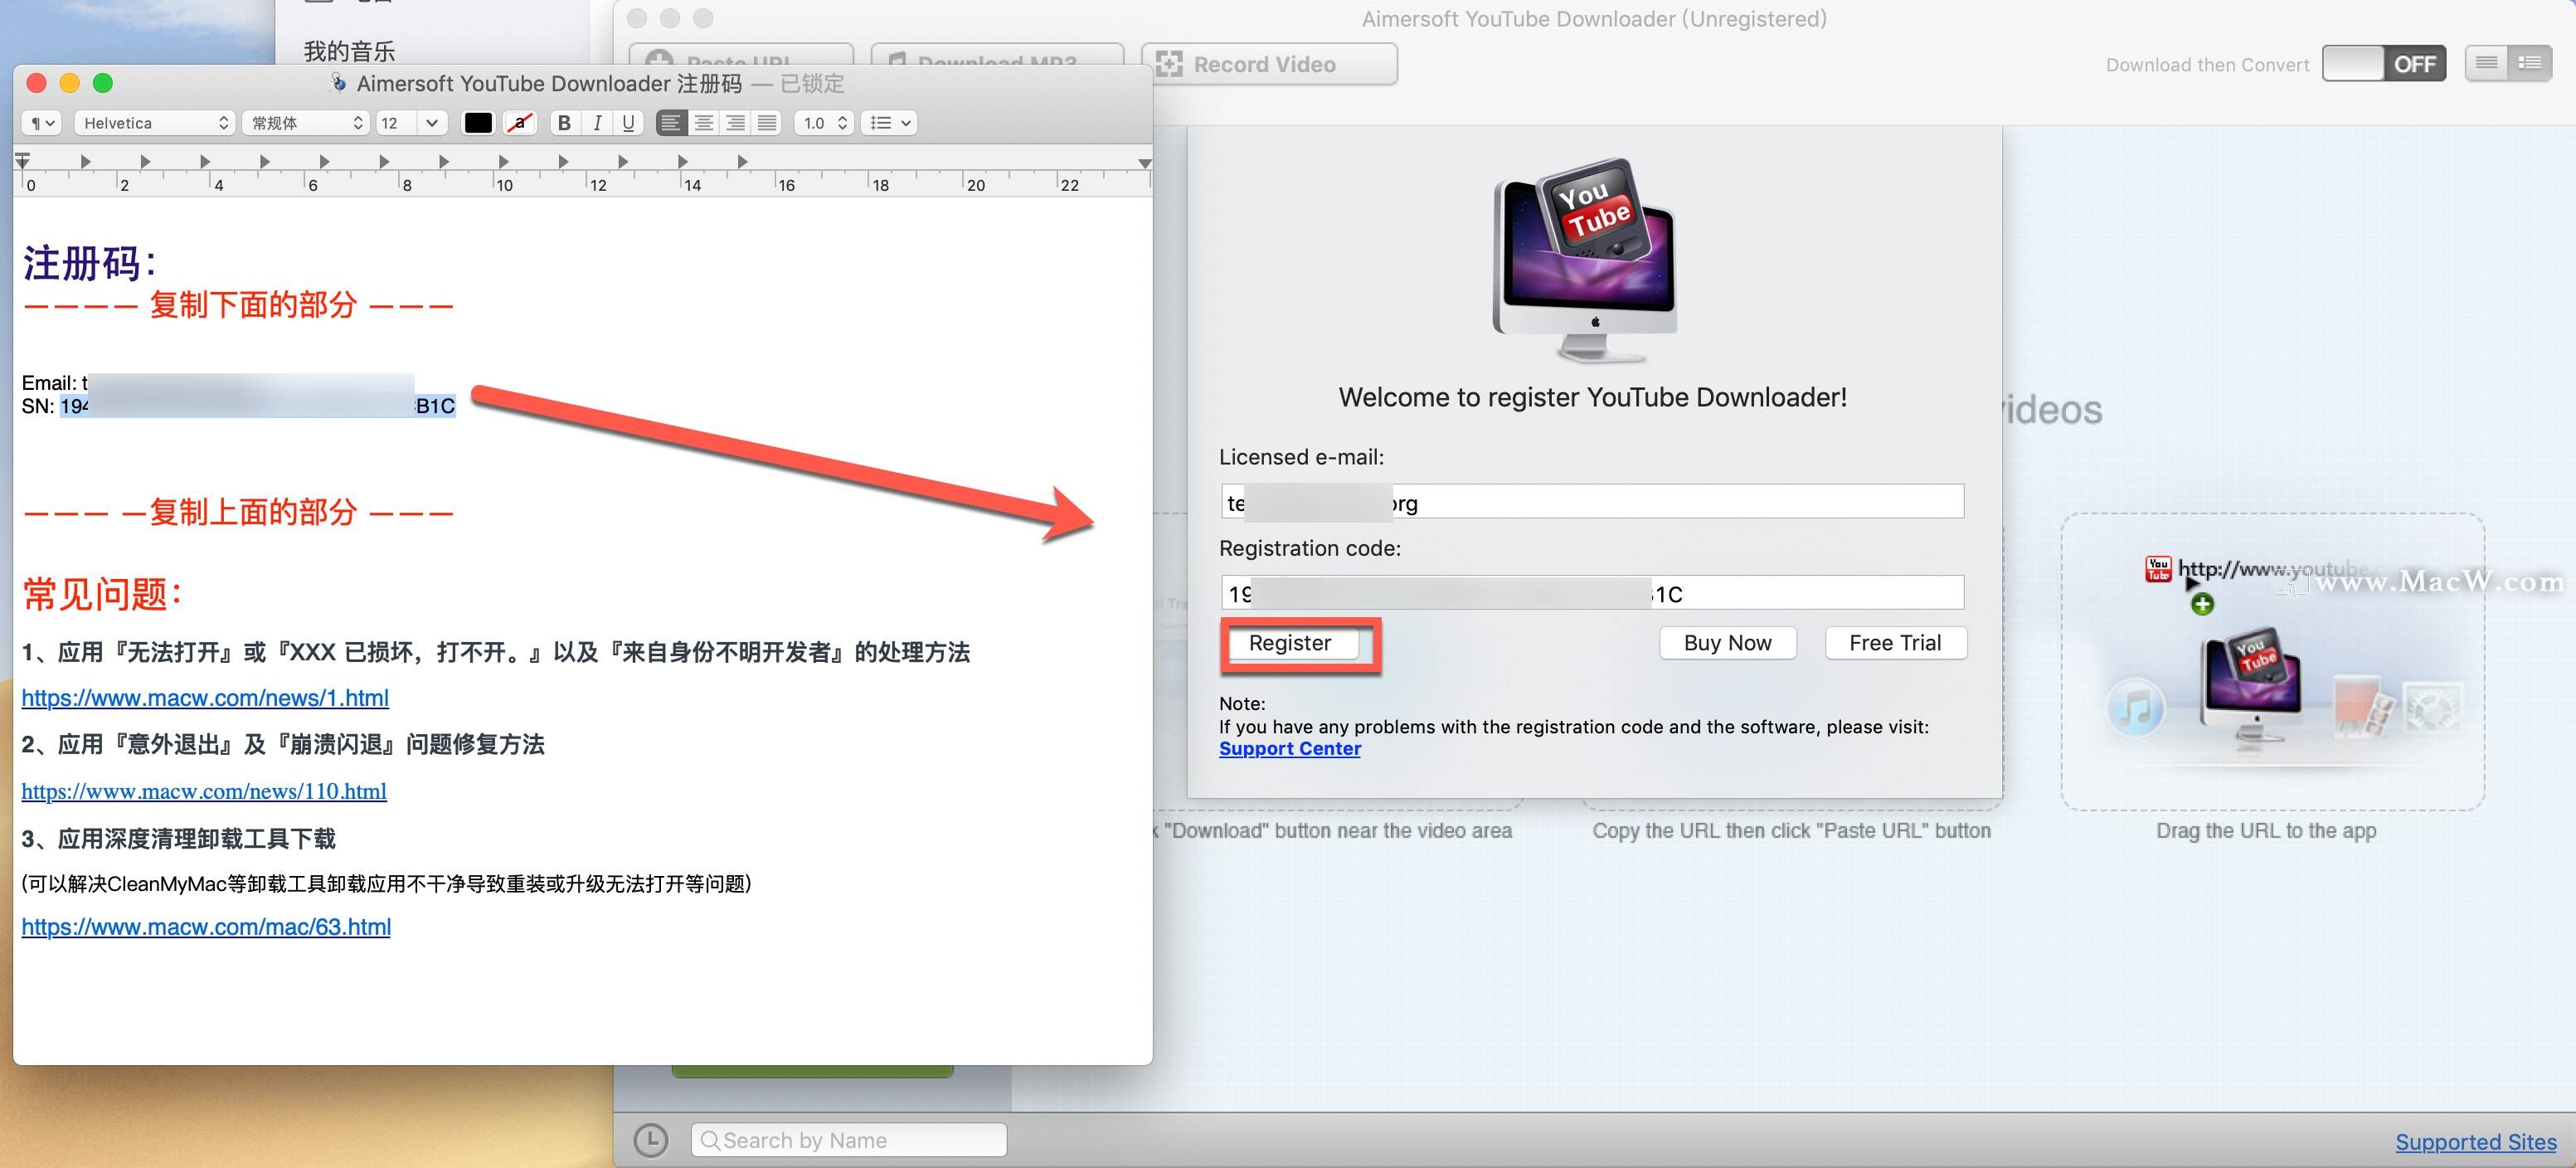
Task: Toggle underline formatting
Action: [x=628, y=123]
